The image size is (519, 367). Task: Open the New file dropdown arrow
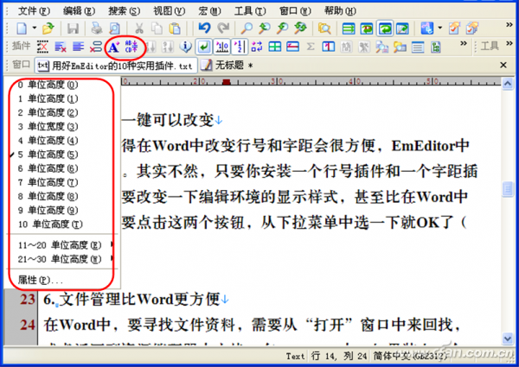34,28
